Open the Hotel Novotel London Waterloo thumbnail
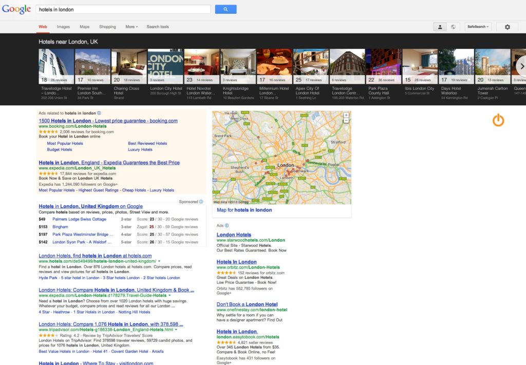Image resolution: width=526 pixels, height=365 pixels. [x=201, y=66]
